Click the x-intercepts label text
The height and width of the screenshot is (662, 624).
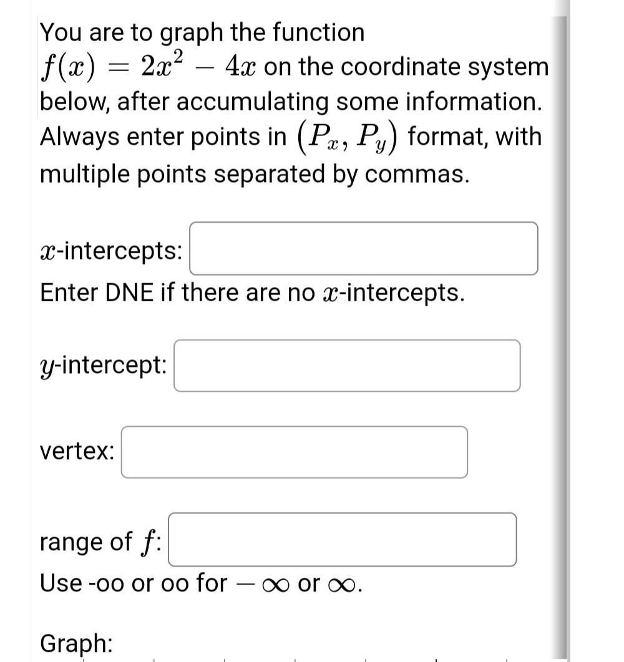(110, 248)
